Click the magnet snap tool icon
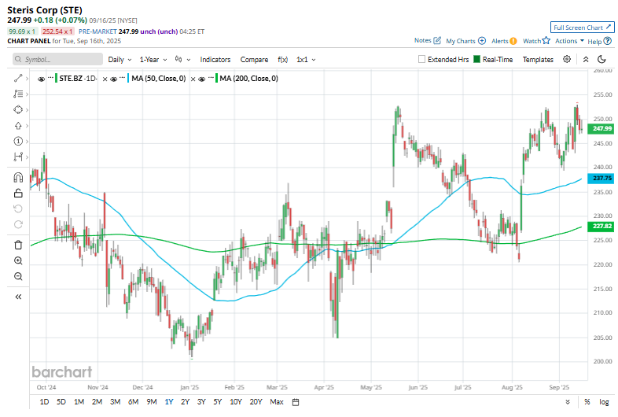 (x=18, y=178)
